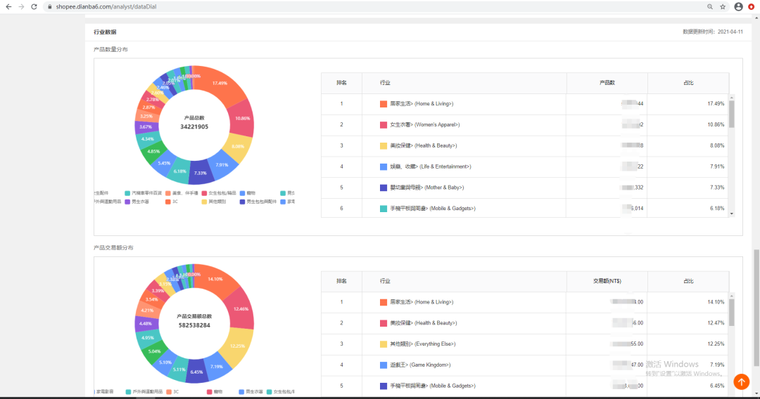The width and height of the screenshot is (760, 399).
Task: Toggle 寵物 legend in 产品交易额分布 chart
Action: pos(214,392)
